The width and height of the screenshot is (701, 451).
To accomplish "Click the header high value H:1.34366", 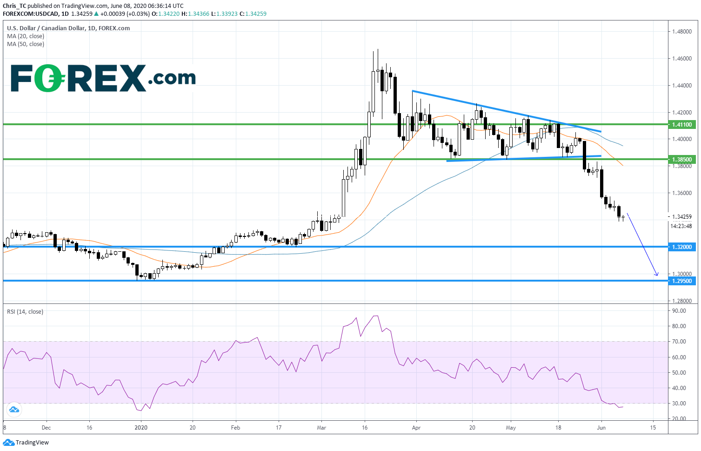I will click(195, 14).
